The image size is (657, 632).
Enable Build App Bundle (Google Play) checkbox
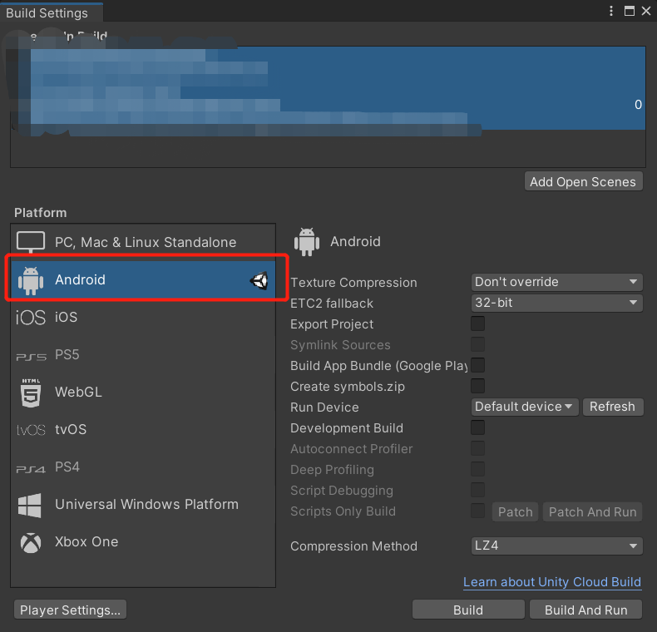point(477,365)
